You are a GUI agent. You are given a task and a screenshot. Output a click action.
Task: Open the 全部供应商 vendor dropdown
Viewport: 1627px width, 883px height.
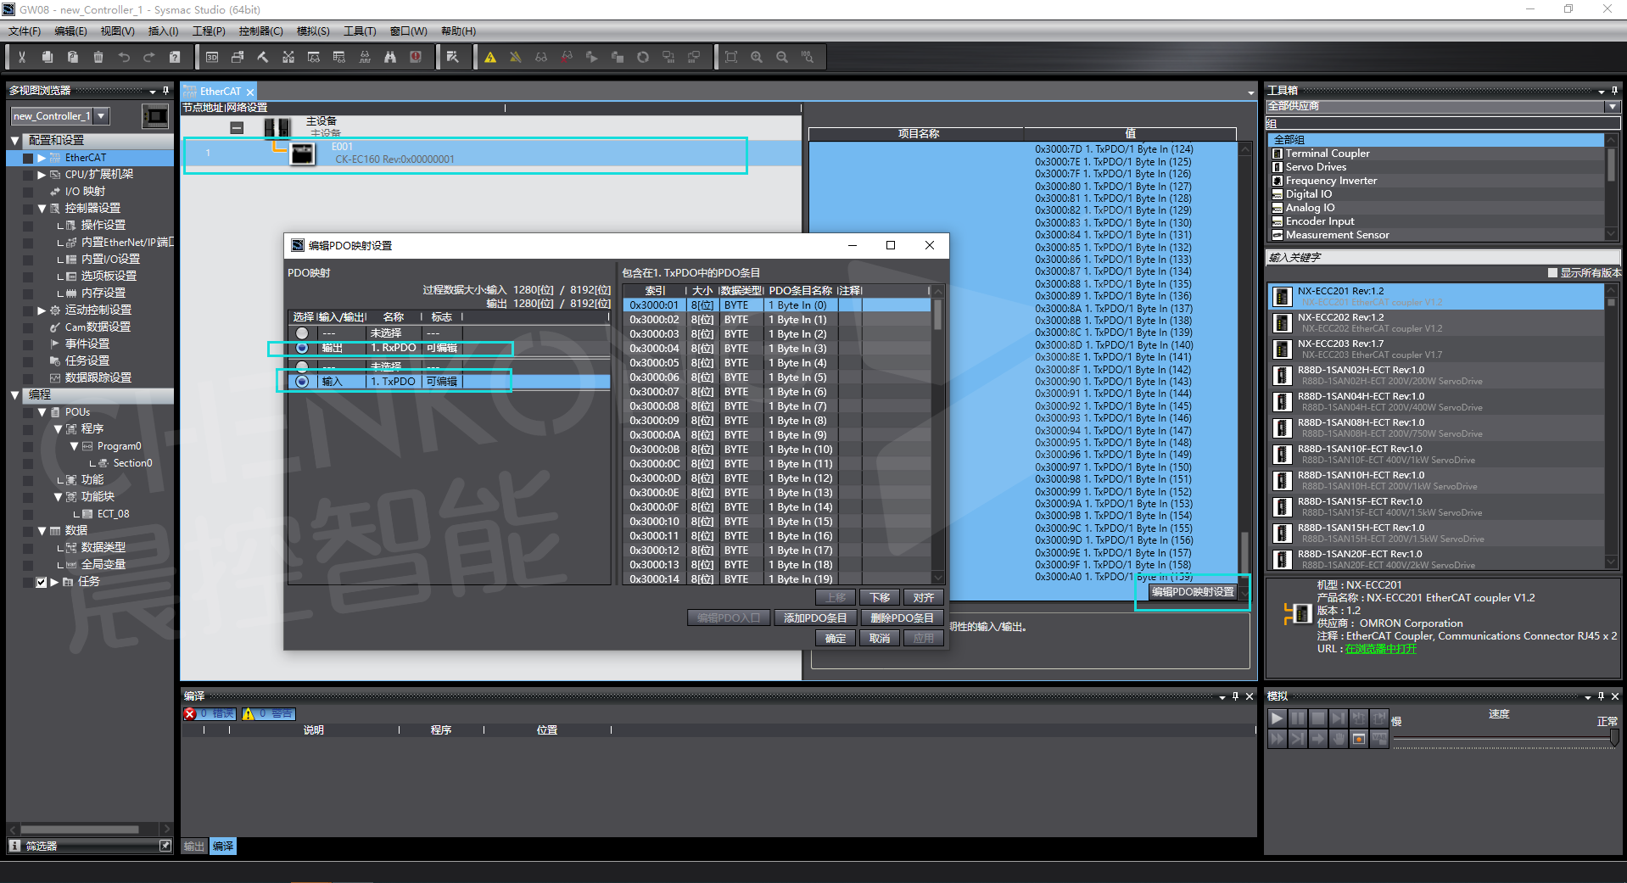1612,107
